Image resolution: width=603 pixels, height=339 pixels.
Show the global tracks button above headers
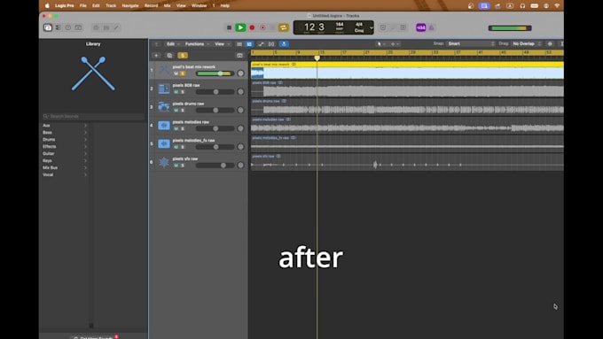click(x=240, y=55)
